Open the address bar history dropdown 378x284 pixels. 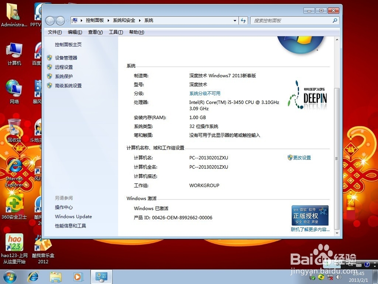[235, 20]
